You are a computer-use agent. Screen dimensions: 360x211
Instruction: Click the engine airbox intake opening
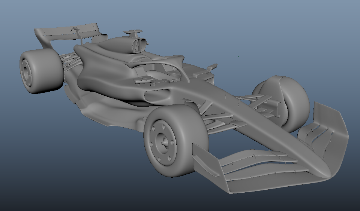click(138, 46)
